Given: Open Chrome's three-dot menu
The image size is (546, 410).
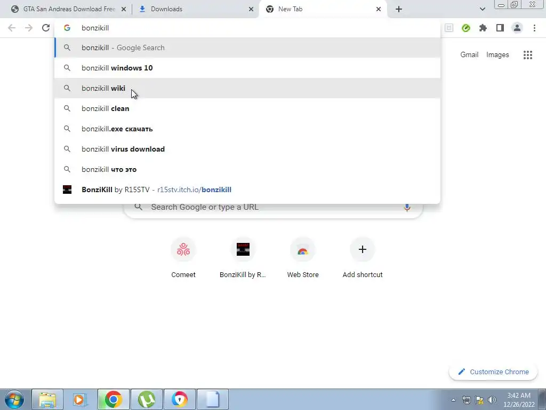Looking at the screenshot, I should (x=534, y=28).
